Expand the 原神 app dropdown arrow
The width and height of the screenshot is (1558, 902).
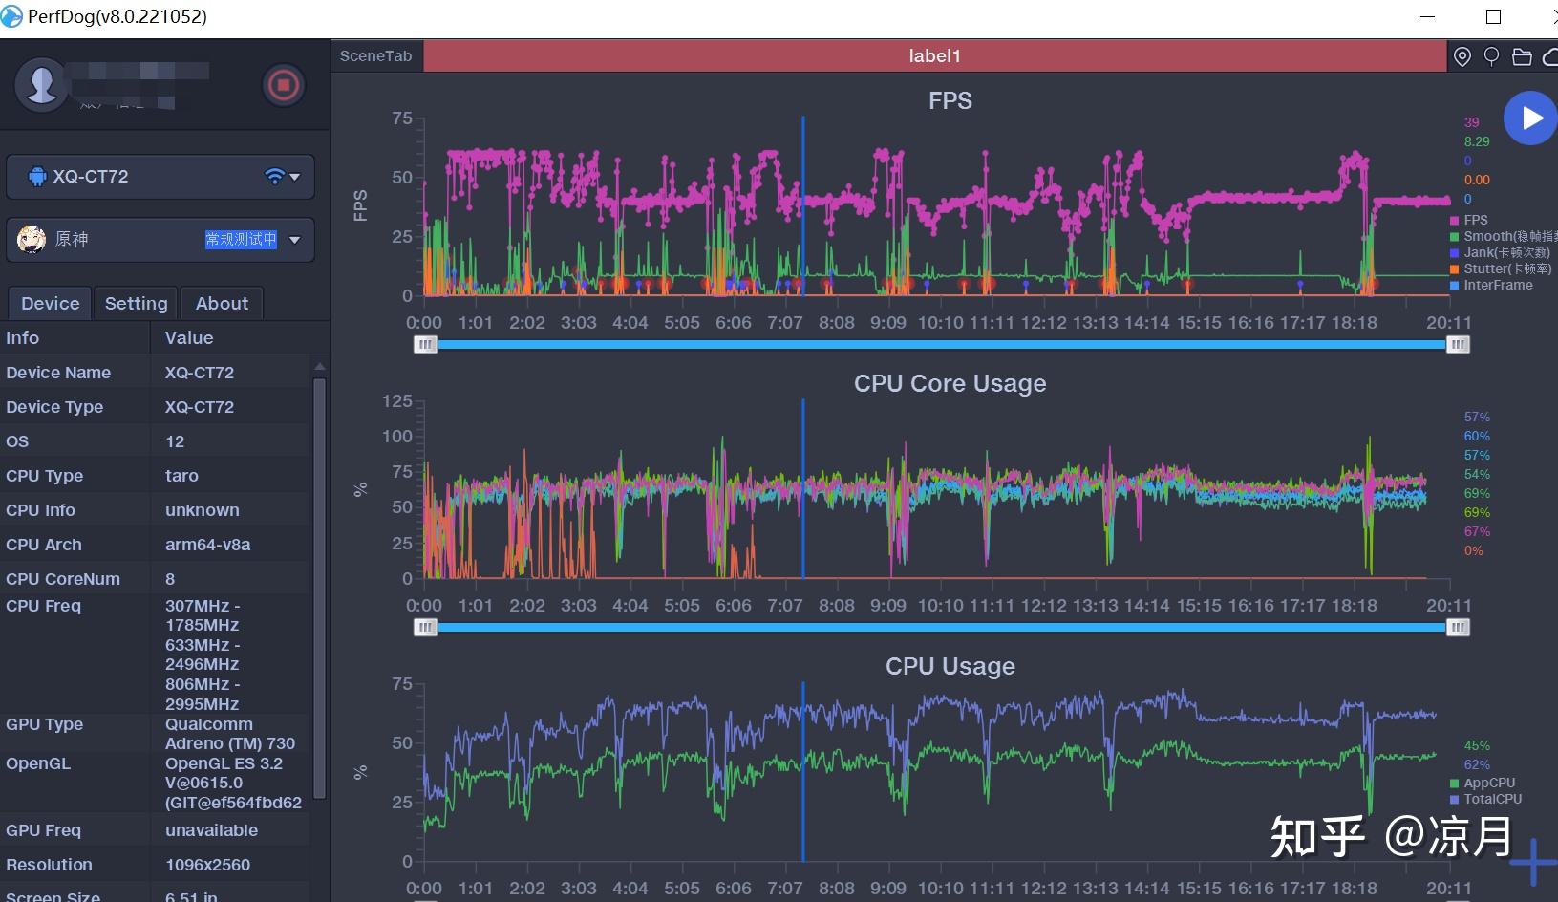click(294, 240)
